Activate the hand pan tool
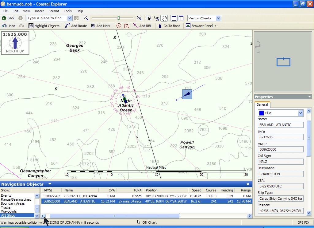 (164, 18)
